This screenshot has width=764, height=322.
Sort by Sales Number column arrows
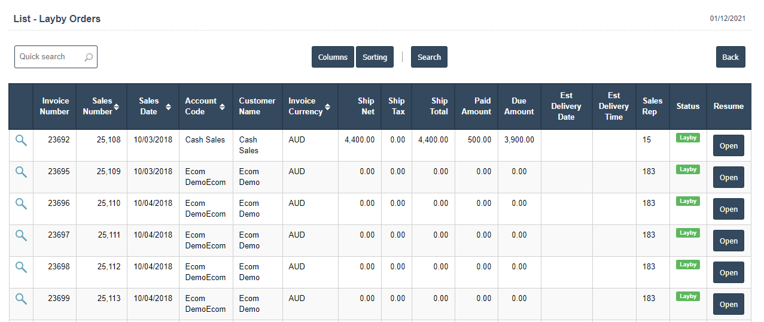[x=117, y=107]
